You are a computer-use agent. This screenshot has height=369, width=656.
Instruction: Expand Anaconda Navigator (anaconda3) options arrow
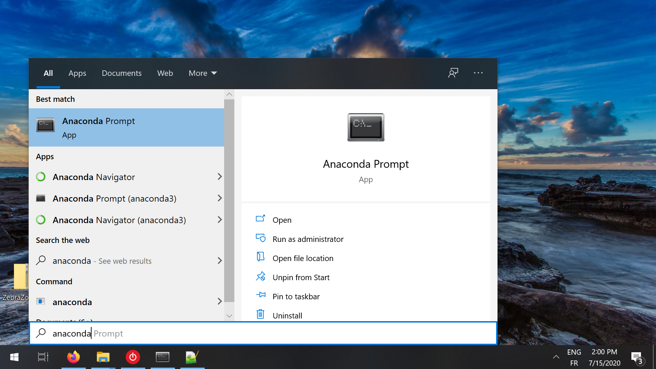(x=220, y=220)
